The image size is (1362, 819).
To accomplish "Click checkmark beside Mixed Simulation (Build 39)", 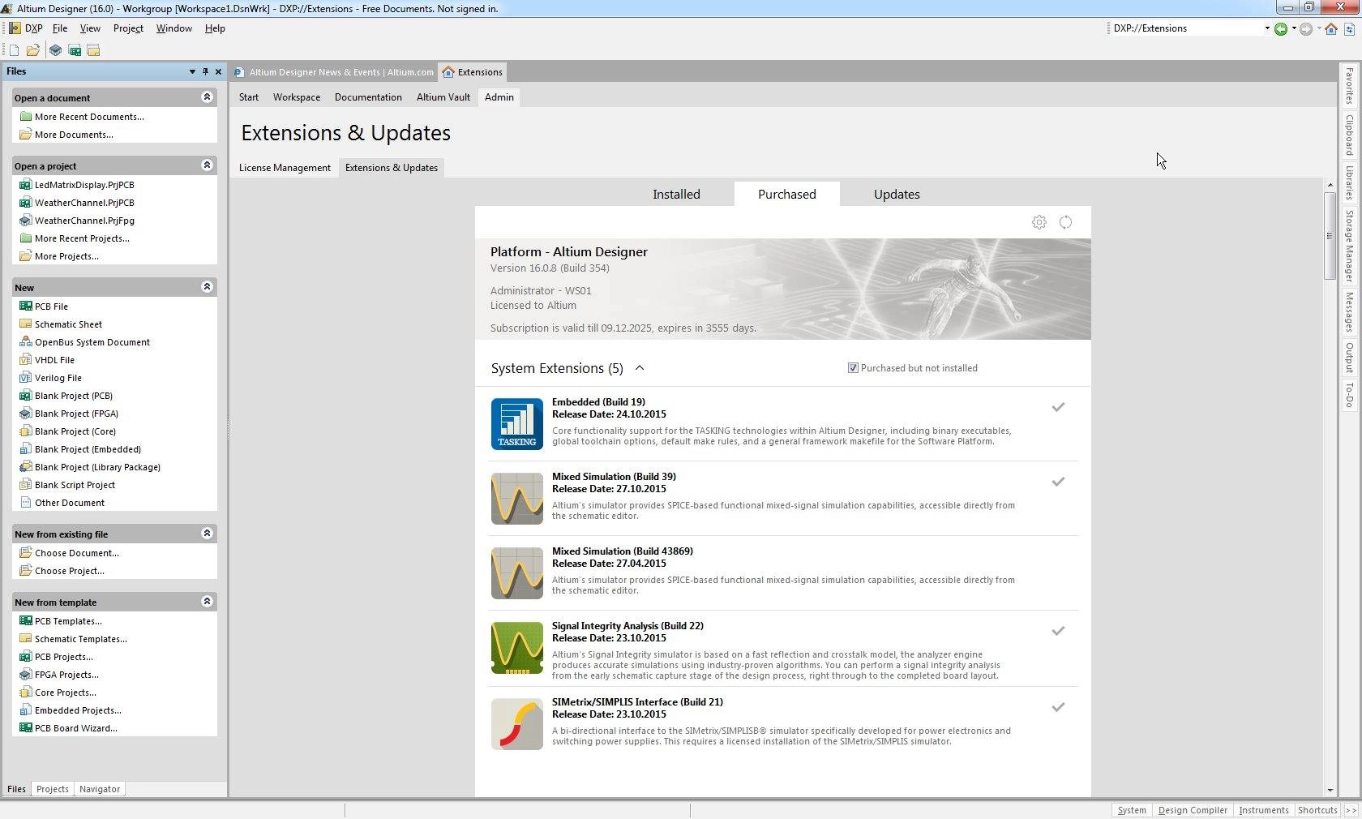I will point(1058,482).
